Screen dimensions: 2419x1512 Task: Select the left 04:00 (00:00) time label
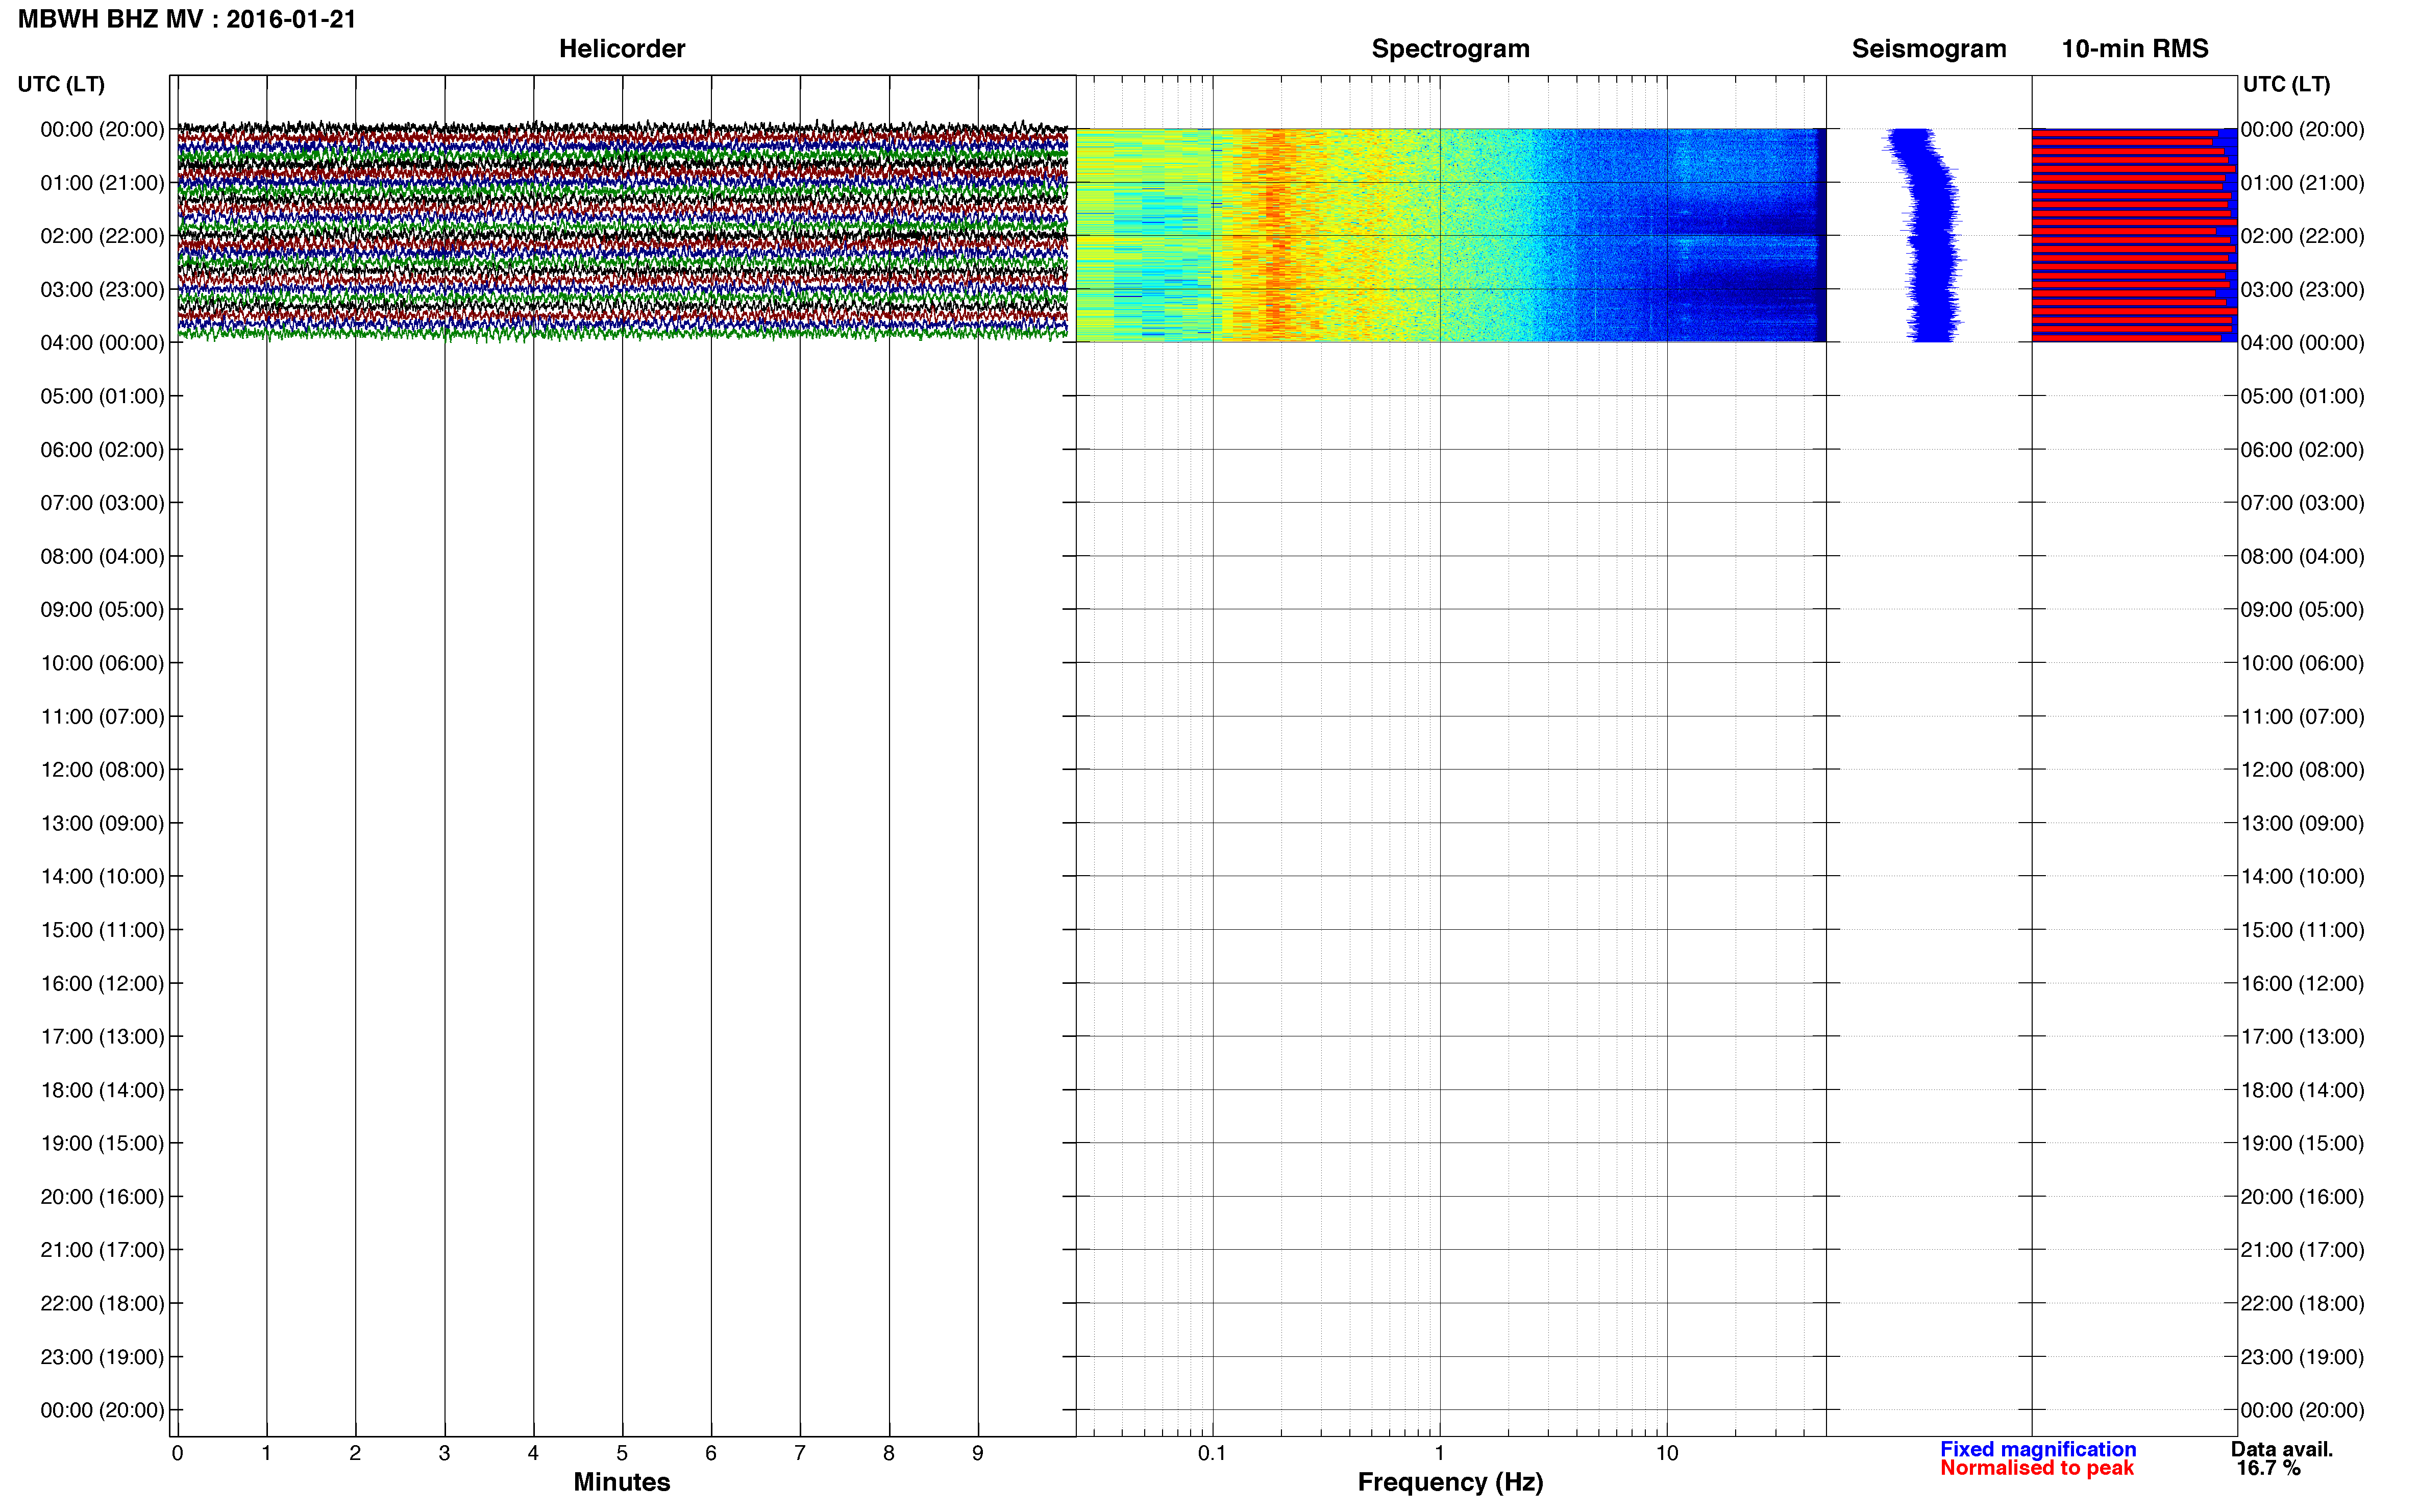[102, 343]
